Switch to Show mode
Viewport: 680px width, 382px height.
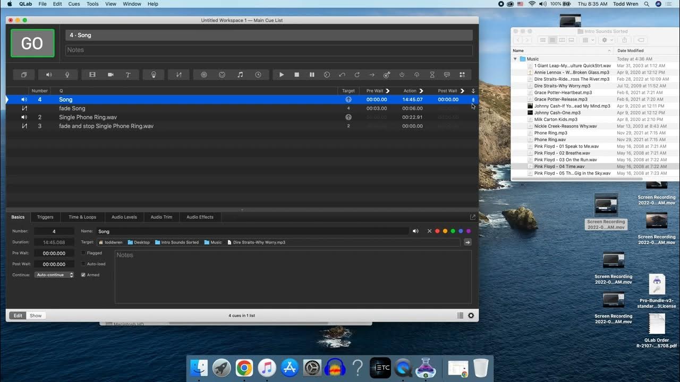click(x=36, y=316)
